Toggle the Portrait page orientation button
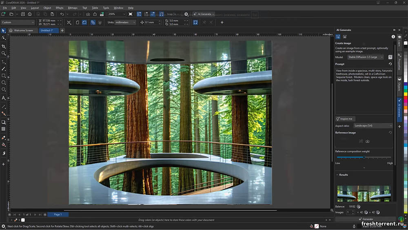The height and width of the screenshot is (230, 408). pos(78,22)
